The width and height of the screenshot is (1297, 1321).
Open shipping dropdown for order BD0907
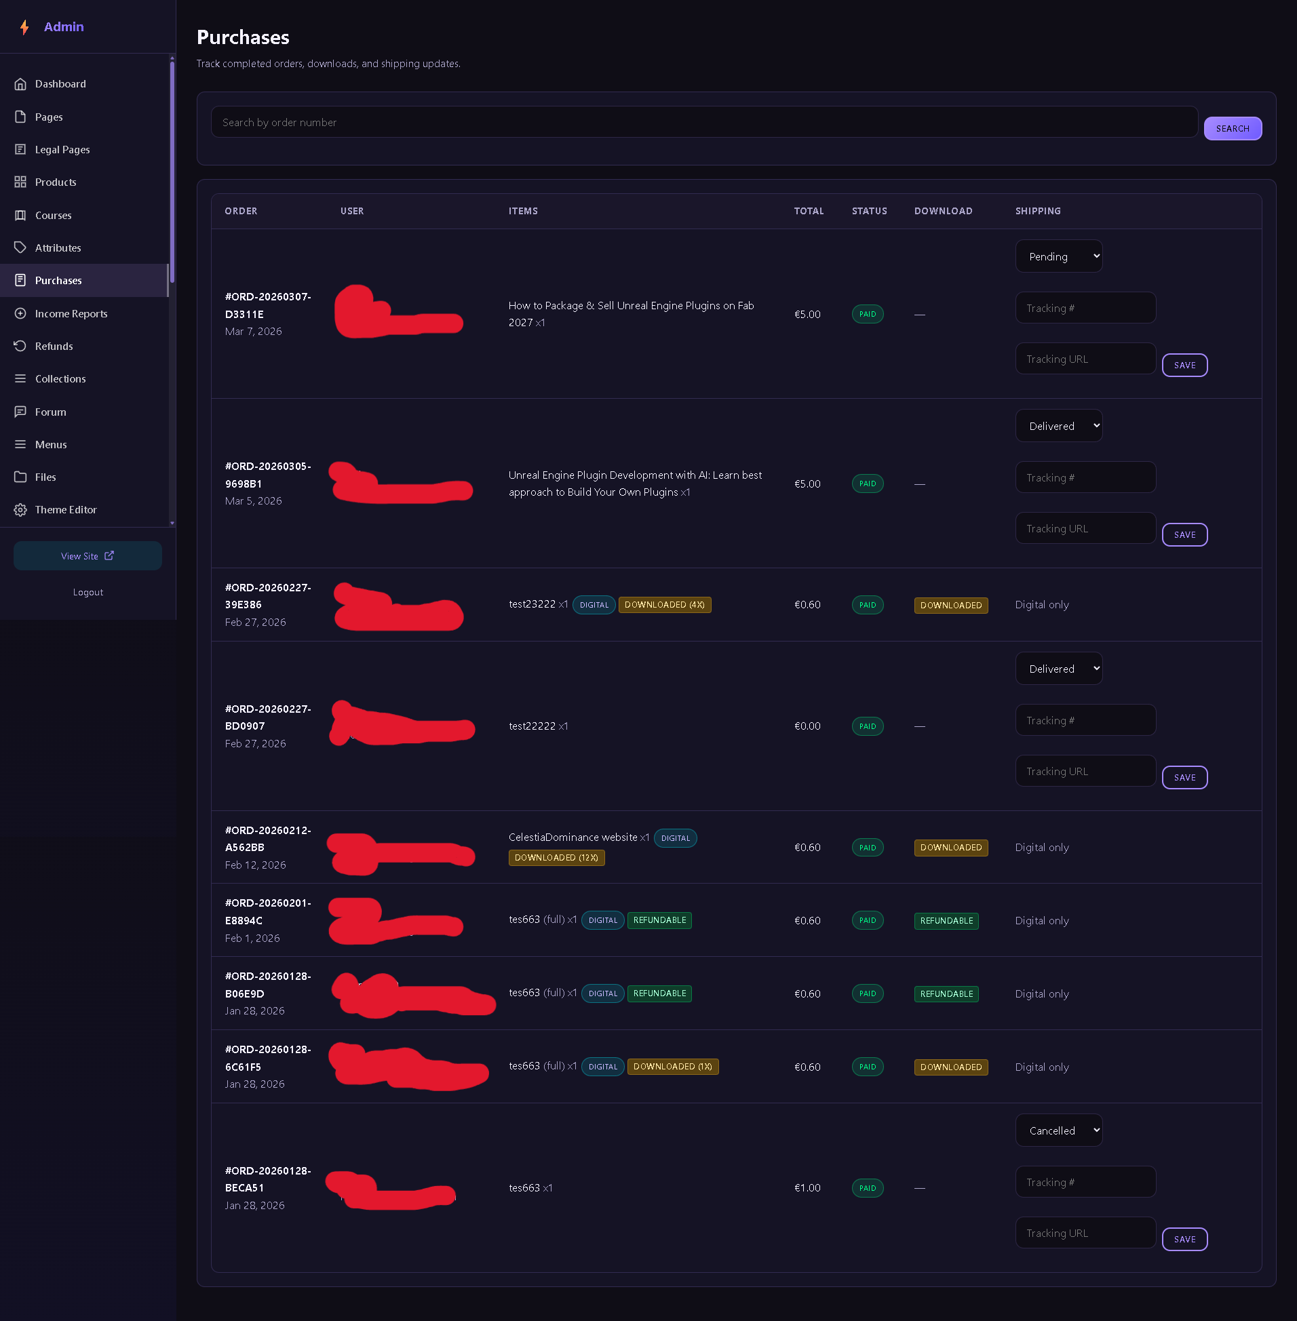pyautogui.click(x=1059, y=669)
